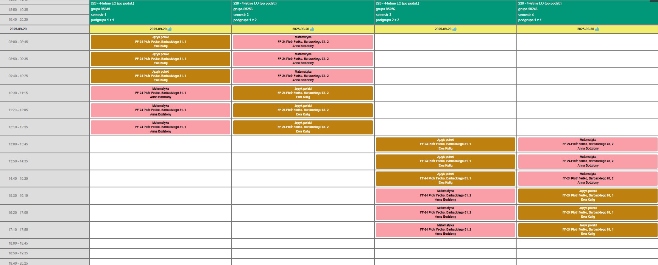The height and width of the screenshot is (265, 658).
Task: Open podgrupa 1 z 2 Matematyka lesson at 08:00
Action: pyautogui.click(x=303, y=42)
